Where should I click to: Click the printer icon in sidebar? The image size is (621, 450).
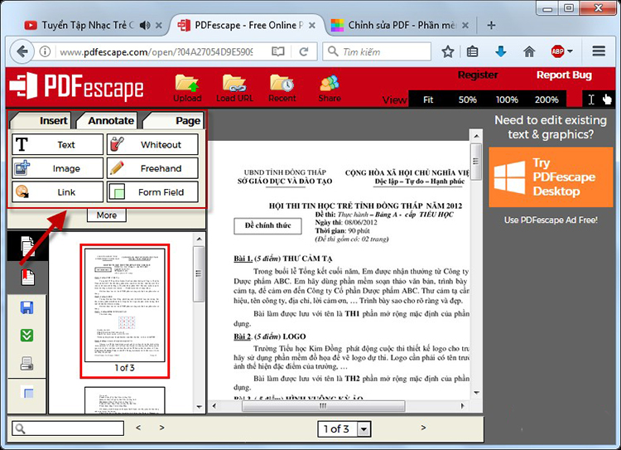coord(27,363)
